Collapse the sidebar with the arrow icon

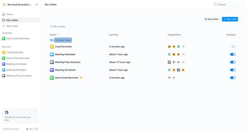pyautogui.click(x=37, y=5)
